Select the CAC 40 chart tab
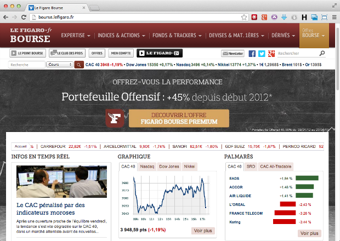 [128, 167]
